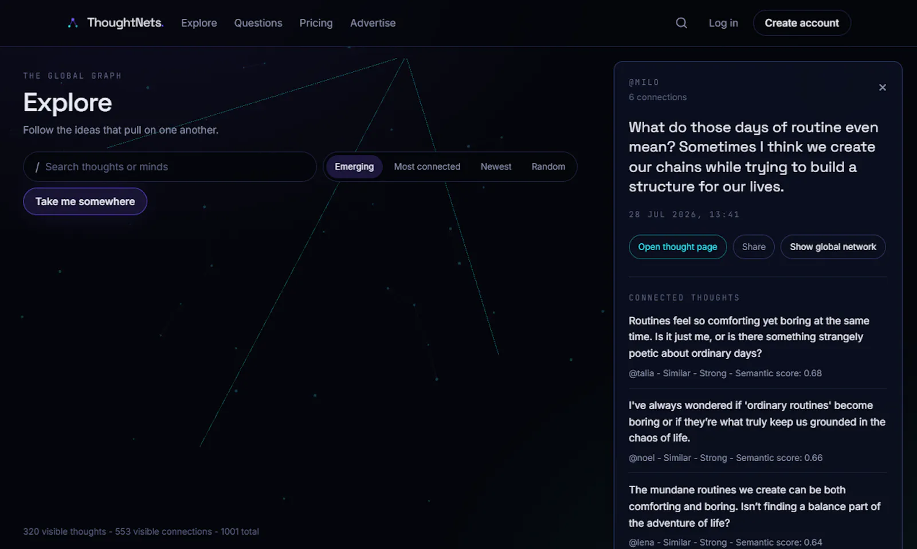Open the Questions navigation link
The image size is (917, 549).
pyautogui.click(x=258, y=23)
